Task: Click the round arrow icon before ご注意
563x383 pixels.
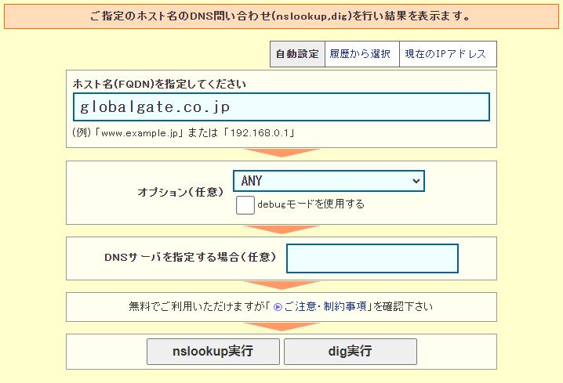Action: (x=278, y=307)
